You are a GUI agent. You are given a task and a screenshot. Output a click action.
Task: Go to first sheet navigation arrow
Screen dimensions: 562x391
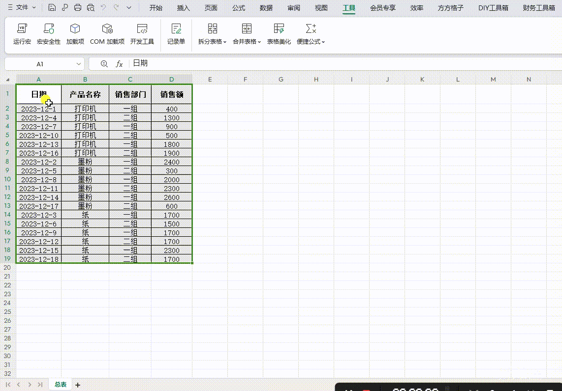click(8, 385)
